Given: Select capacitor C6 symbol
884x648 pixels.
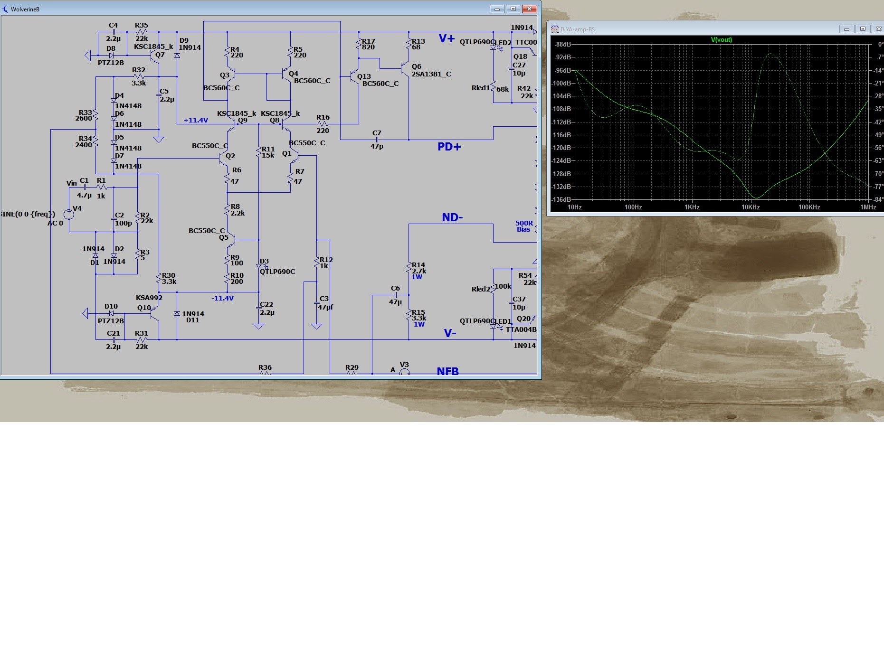Looking at the screenshot, I should (395, 295).
